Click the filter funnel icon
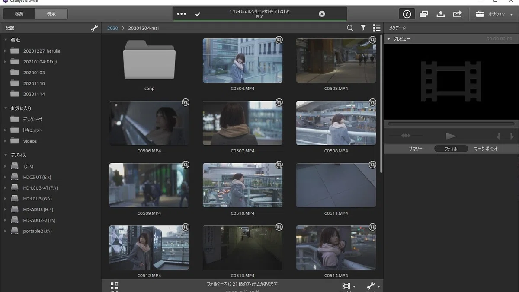The height and width of the screenshot is (292, 519). [x=363, y=28]
